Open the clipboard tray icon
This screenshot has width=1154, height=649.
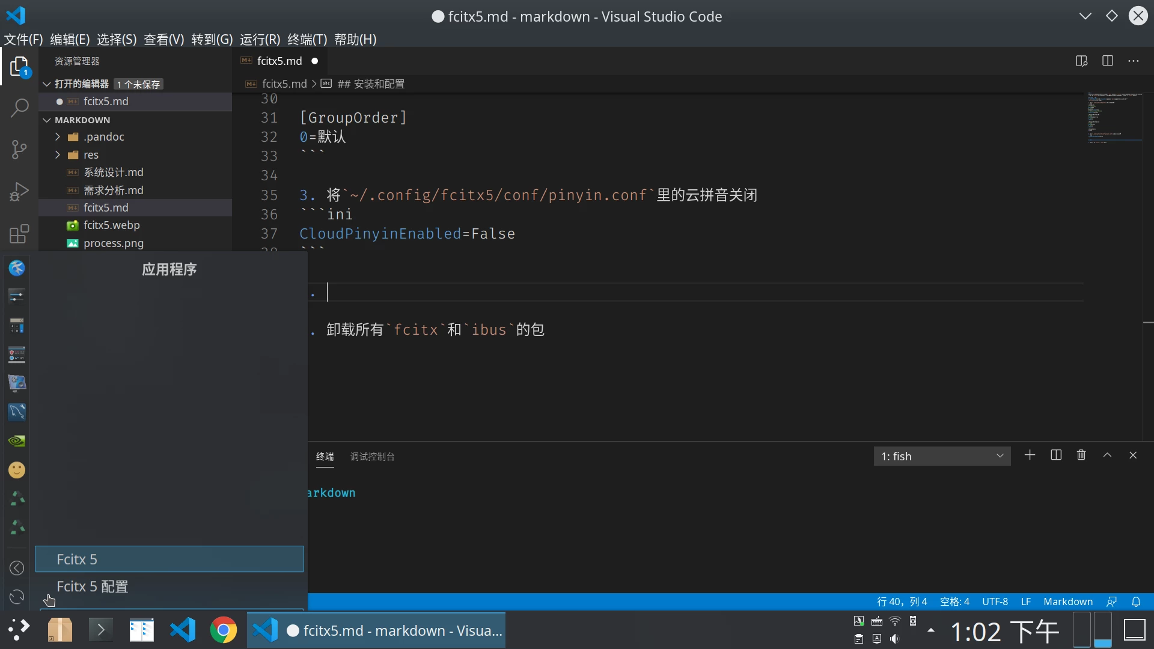[859, 639]
